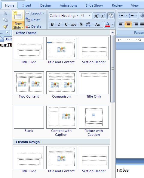Screen dimensions: 144x178
Task: Align text left
Action: tap(121, 24)
